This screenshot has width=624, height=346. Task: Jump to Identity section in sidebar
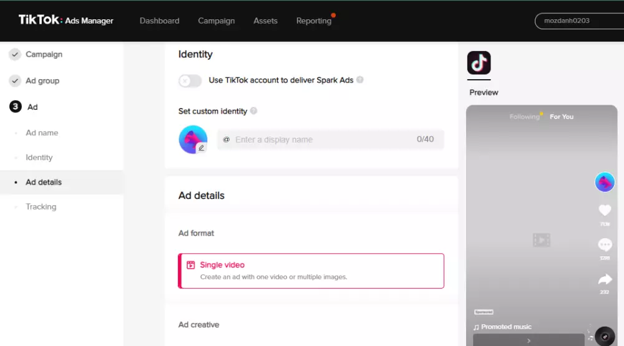39,158
